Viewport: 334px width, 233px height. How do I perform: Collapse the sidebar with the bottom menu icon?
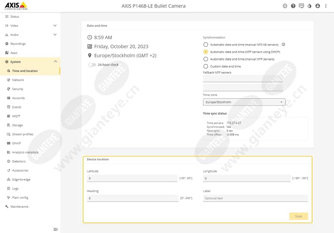(x=55, y=229)
